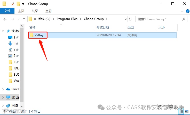The height and width of the screenshot is (115, 190).
Task: Click the properties checkmark icon in title bar
Action: pos(13,4)
